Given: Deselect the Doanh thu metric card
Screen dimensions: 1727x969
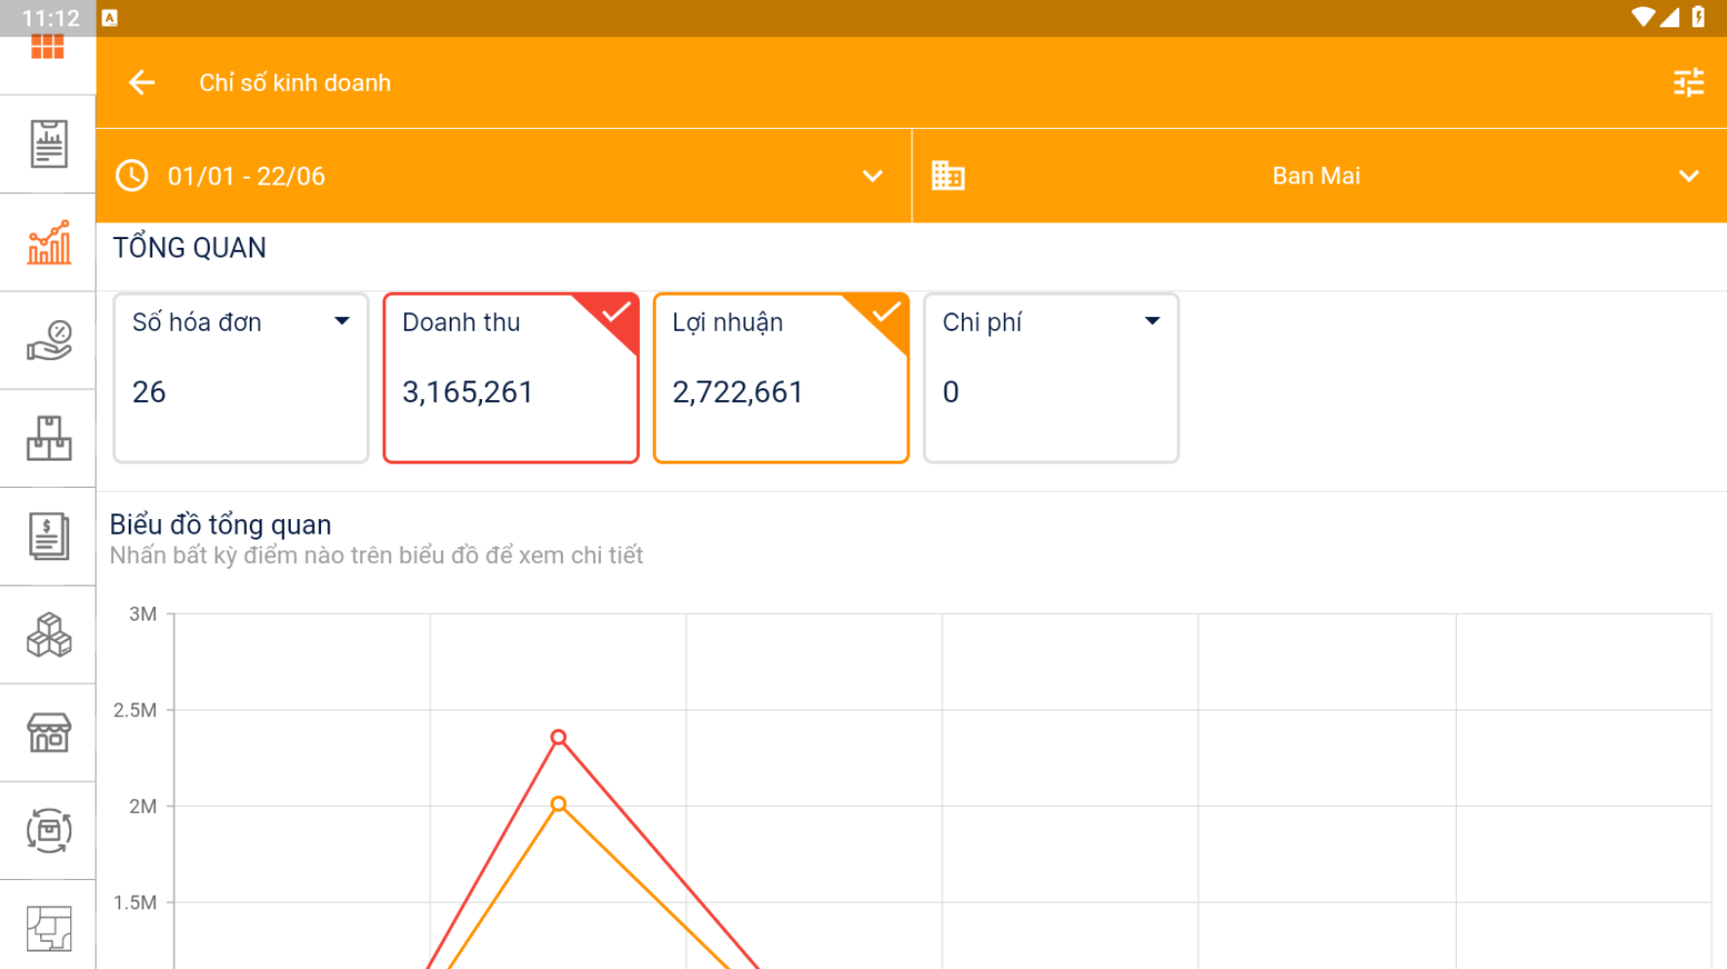Looking at the screenshot, I should 510,378.
